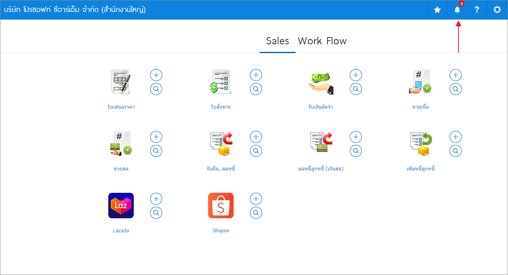Open the Shopee integration icon
This screenshot has height=275, width=508.
pyautogui.click(x=221, y=206)
